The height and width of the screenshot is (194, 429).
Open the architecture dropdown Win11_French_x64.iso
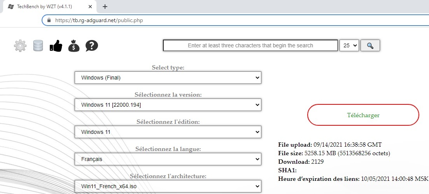pos(168,186)
